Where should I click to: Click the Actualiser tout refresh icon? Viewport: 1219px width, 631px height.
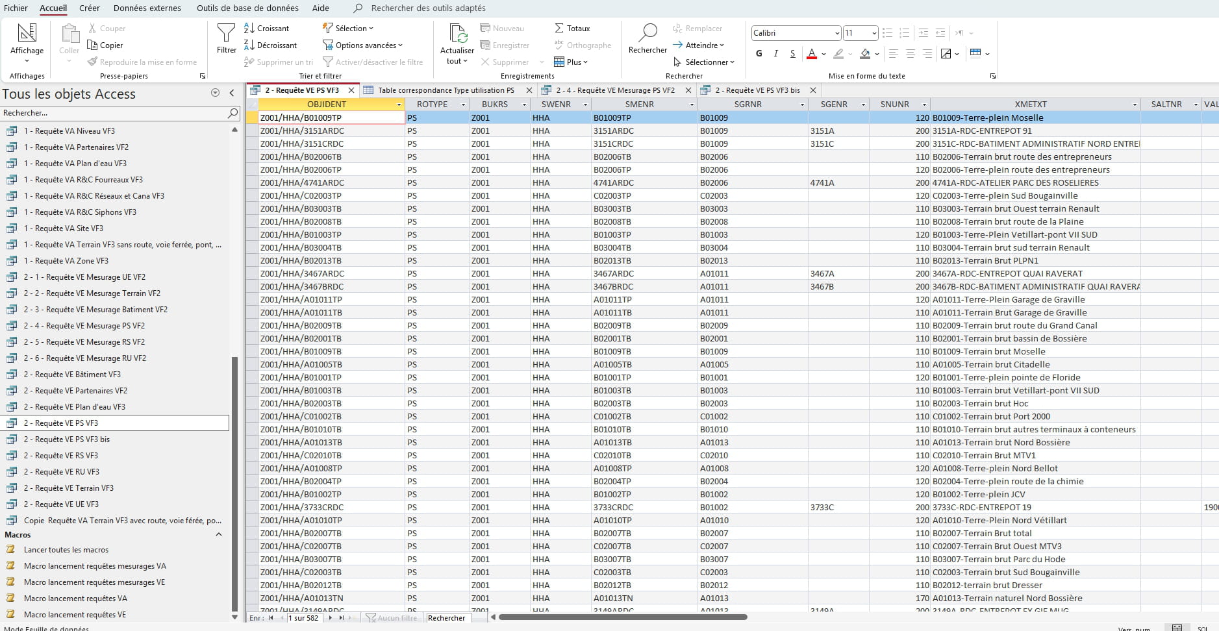coord(457,34)
